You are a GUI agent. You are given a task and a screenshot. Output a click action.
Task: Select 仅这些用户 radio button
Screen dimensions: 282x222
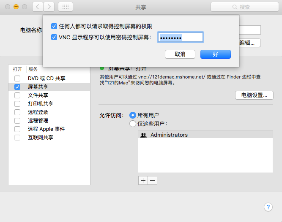(x=133, y=124)
